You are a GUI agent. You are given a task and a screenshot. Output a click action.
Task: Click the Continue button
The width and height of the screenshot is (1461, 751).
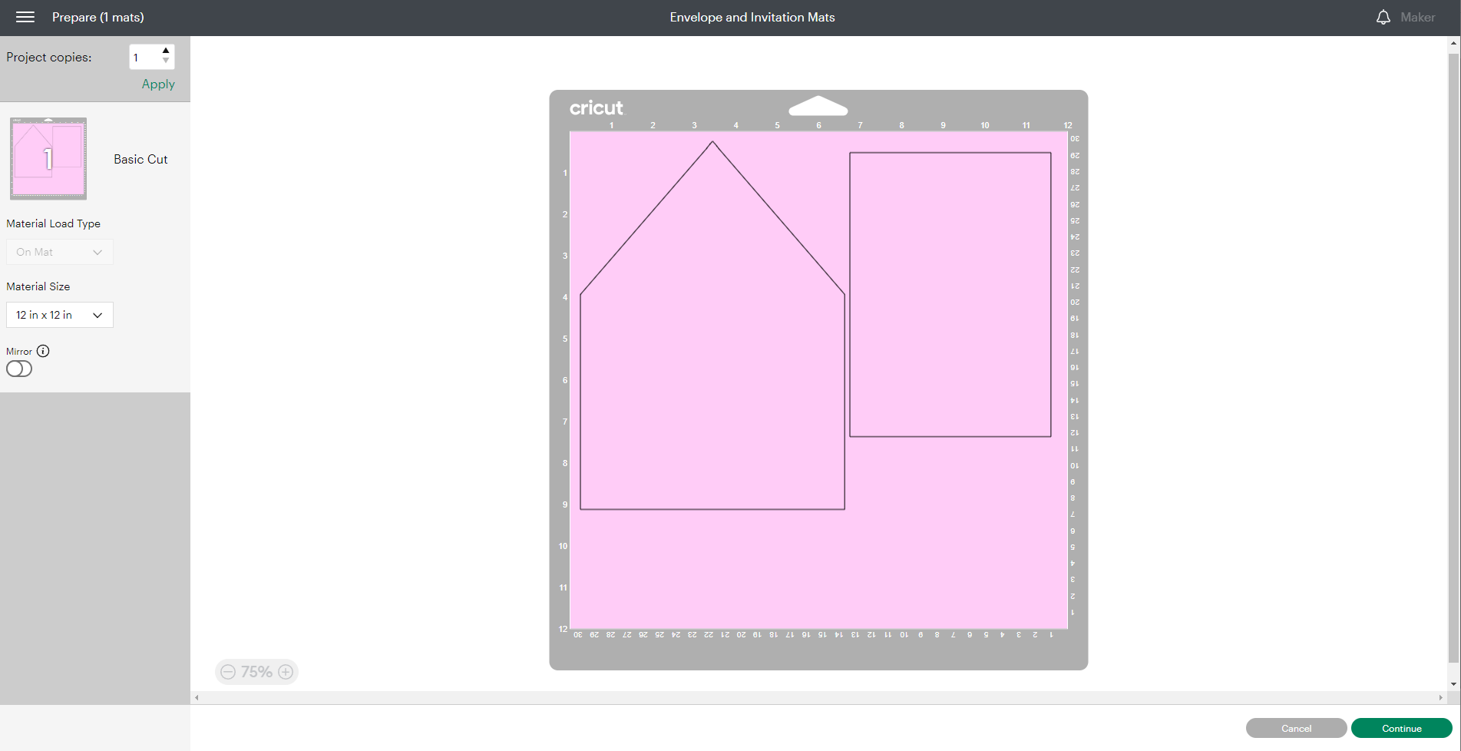(x=1401, y=728)
